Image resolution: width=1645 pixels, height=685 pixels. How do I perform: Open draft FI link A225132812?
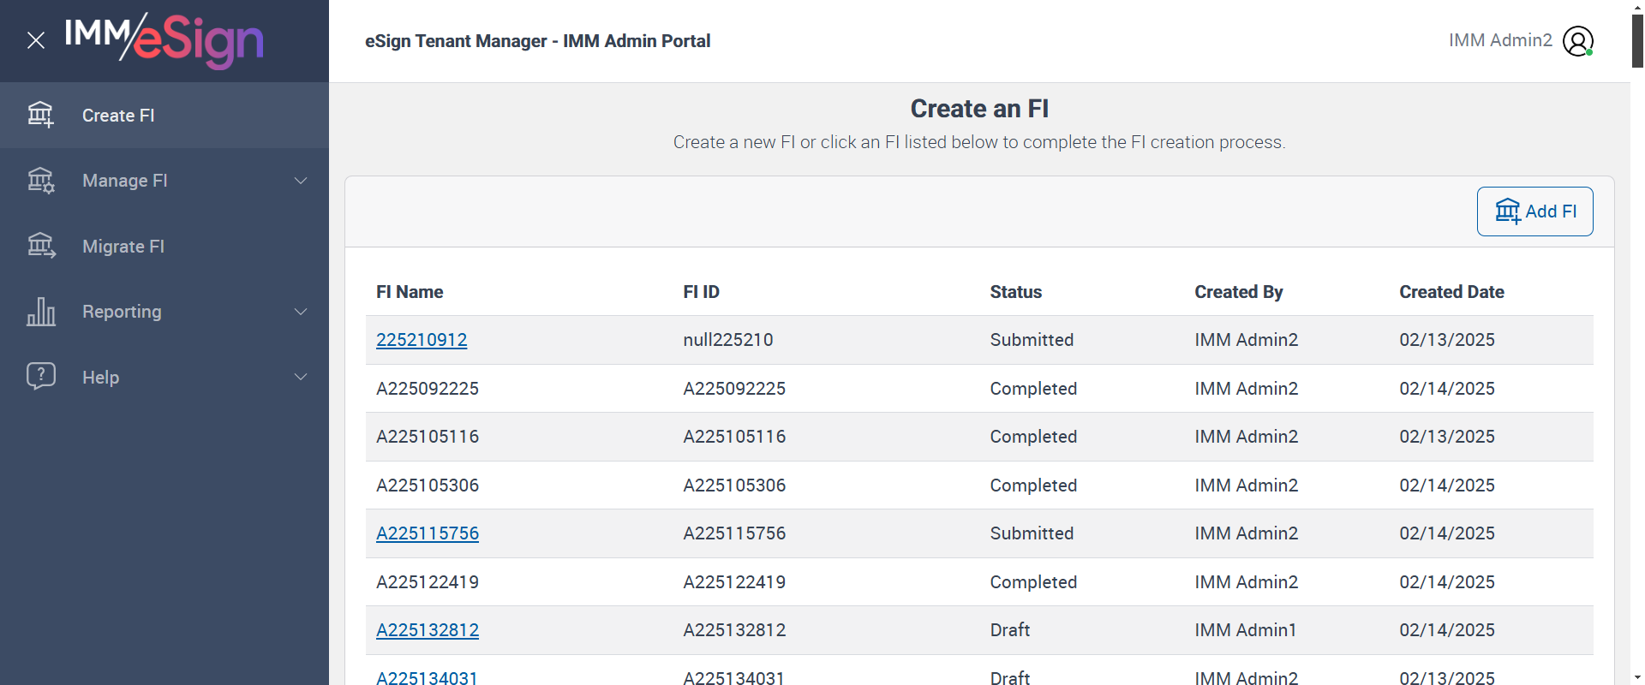pos(428,630)
